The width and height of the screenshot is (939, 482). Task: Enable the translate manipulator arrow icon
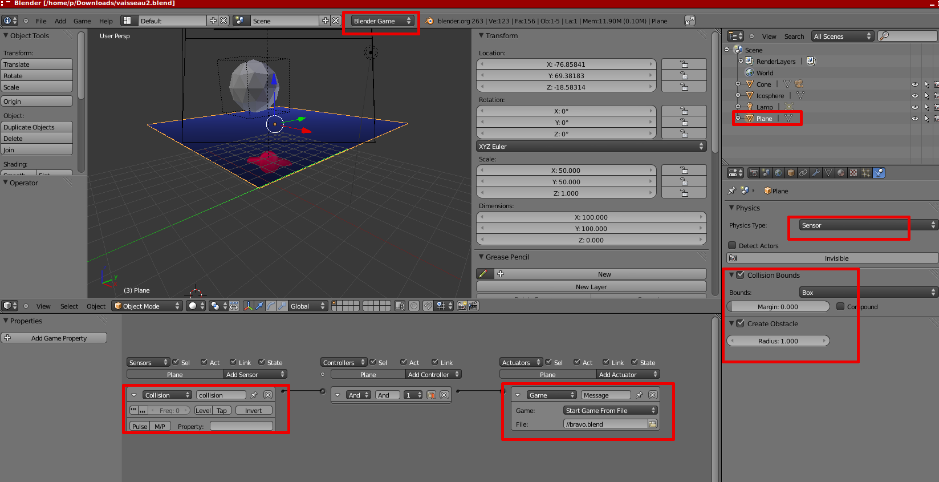pyautogui.click(x=260, y=306)
